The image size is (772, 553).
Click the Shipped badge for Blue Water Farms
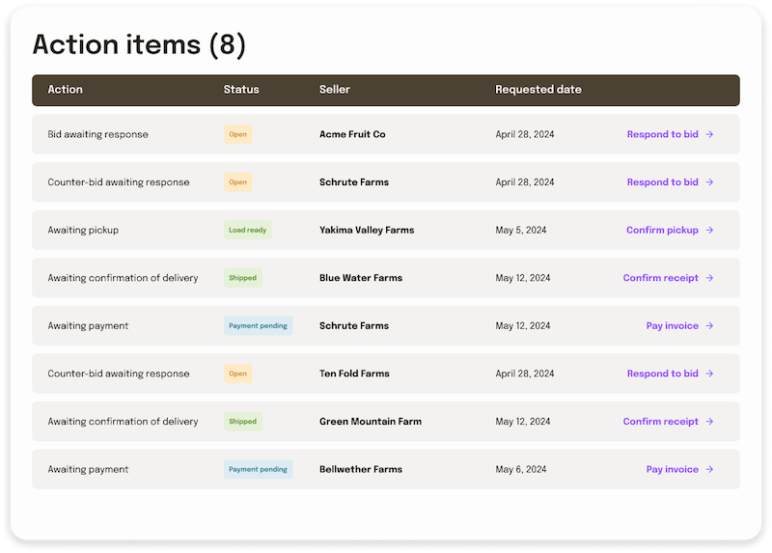coord(243,278)
